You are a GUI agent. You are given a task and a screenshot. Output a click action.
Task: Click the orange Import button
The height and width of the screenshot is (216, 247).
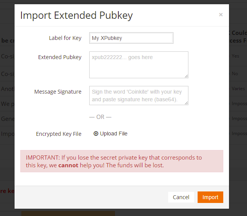[x=210, y=197]
